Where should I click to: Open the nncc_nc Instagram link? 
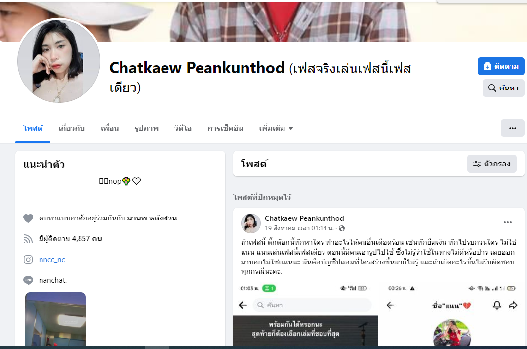point(52,260)
